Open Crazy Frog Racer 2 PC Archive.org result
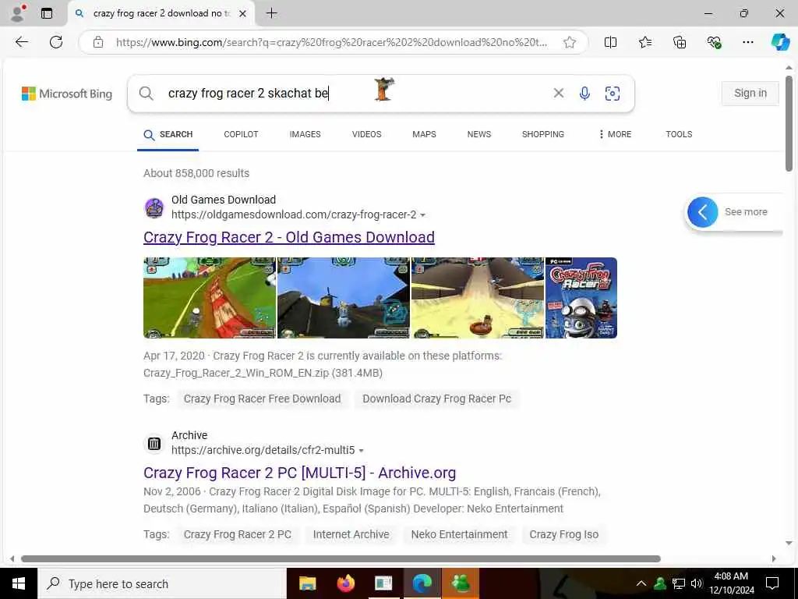The image size is (798, 599). [299, 473]
